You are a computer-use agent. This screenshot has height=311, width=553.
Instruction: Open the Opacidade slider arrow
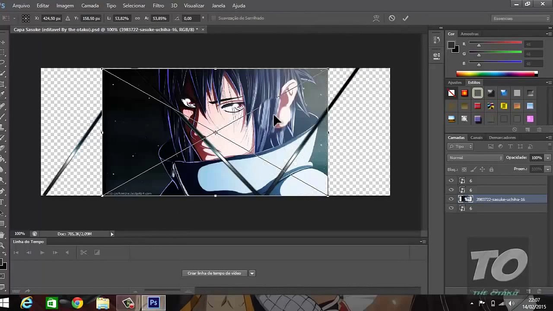[548, 158]
